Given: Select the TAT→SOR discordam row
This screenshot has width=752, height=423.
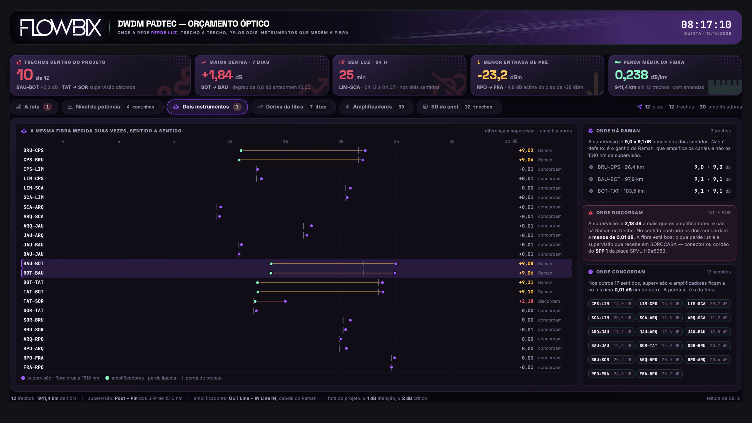Looking at the screenshot, I should [296, 301].
